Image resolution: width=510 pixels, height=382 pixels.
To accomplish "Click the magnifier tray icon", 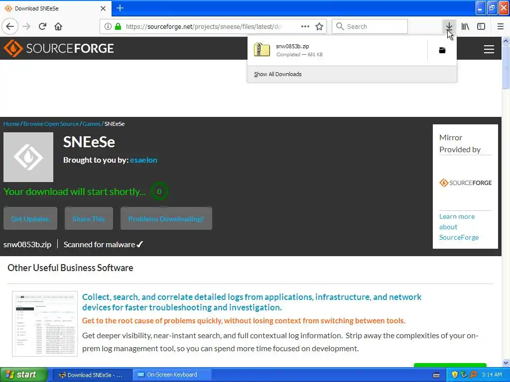I will point(473,375).
